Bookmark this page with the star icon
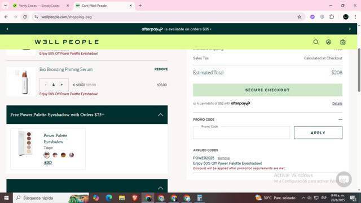This screenshot has height=203, width=361. click(299, 17)
